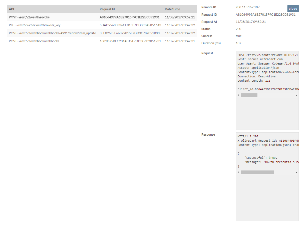304x227 pixels.
Task: Click the Response box right scroll arrow
Action: tap(296, 172)
